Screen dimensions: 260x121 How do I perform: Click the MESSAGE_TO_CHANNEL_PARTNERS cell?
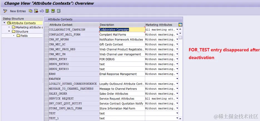tap(74, 89)
